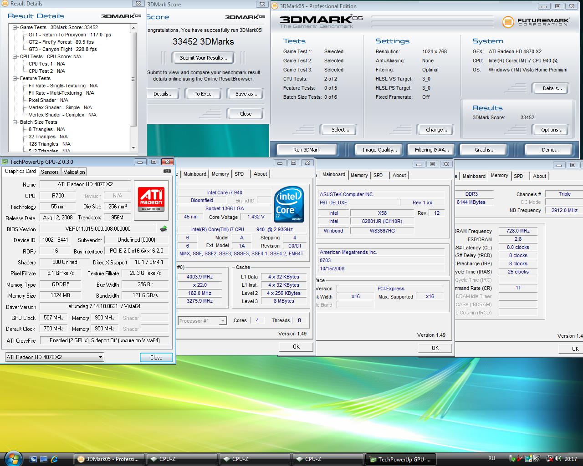
Task: Select CPU Test 1 tree row
Action: (x=46, y=64)
